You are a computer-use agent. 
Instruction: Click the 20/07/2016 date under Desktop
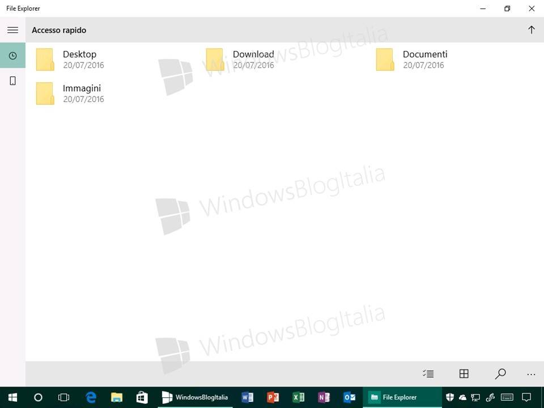[84, 65]
